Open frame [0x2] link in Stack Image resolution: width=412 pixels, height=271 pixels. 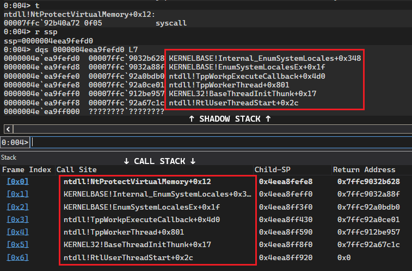tap(17, 207)
